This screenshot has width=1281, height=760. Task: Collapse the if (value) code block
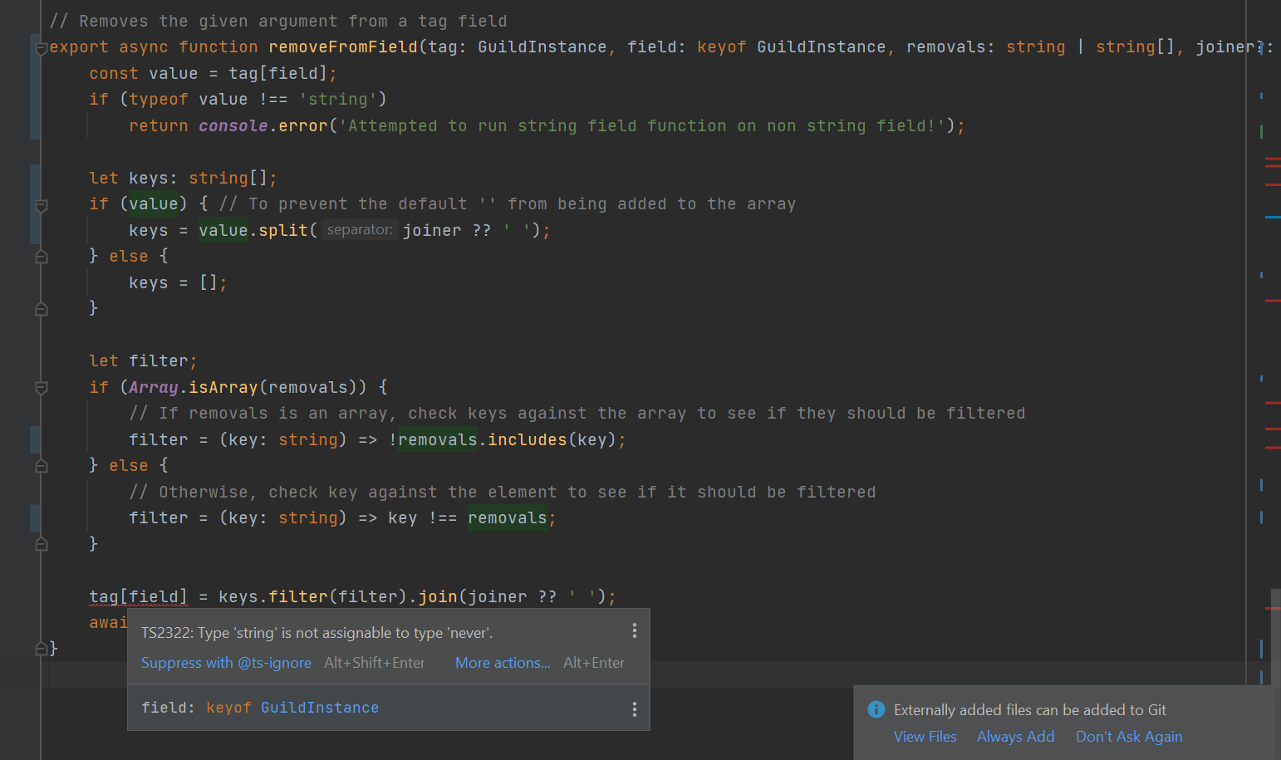click(x=41, y=203)
